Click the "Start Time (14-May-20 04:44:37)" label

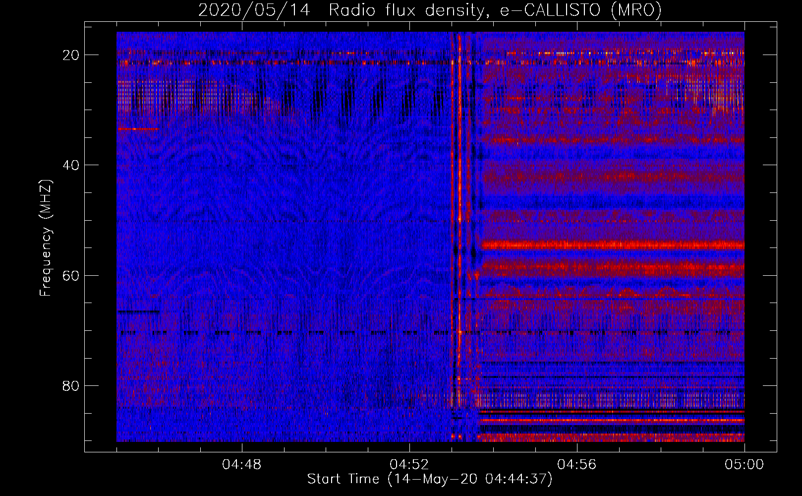[430, 479]
